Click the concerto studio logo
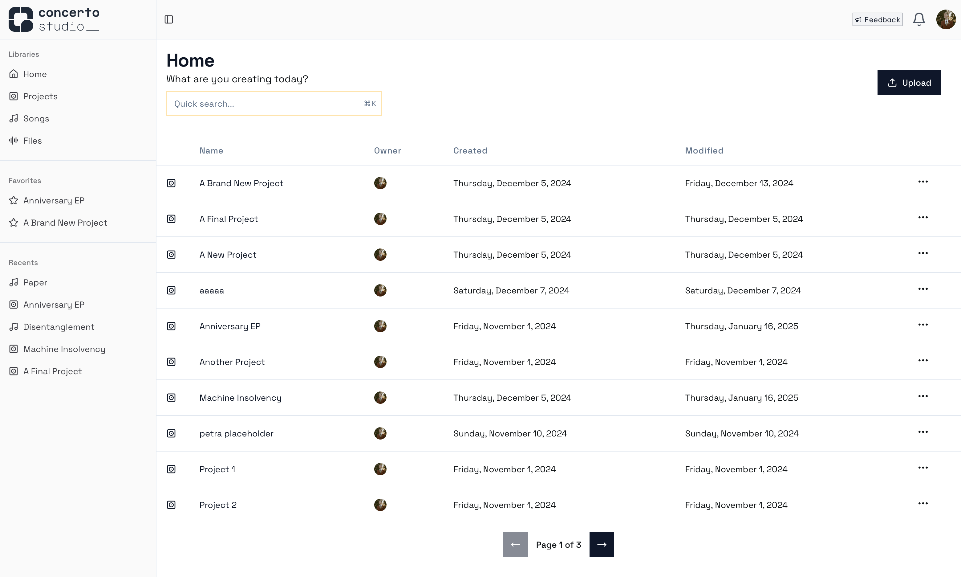Screen dimensions: 961x577 click(x=54, y=19)
